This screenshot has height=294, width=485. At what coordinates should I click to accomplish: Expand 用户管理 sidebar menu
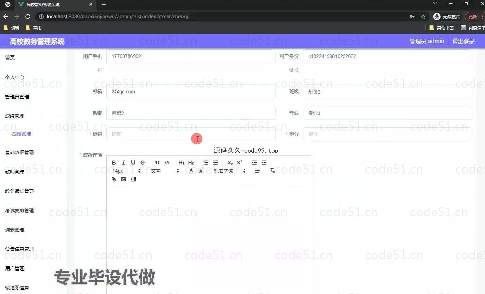click(15, 268)
